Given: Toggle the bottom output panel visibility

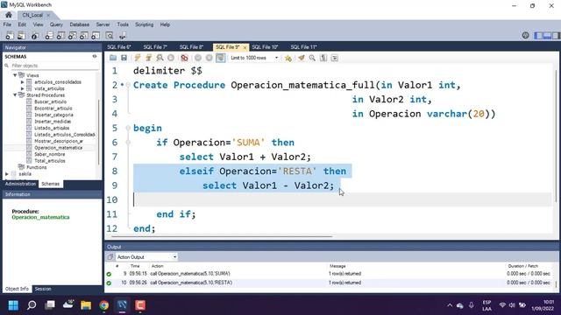Looking at the screenshot, I should pos(547,35).
